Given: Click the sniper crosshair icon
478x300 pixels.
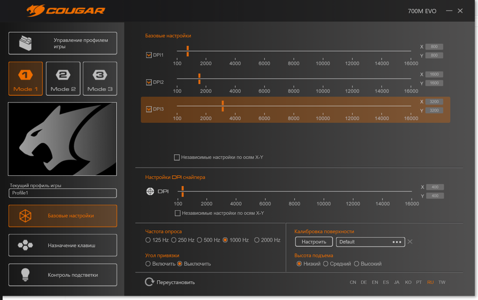Looking at the screenshot, I should (x=150, y=191).
